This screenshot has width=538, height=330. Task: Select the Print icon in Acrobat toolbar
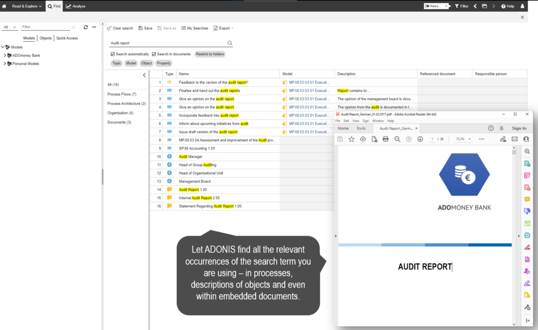point(386,139)
